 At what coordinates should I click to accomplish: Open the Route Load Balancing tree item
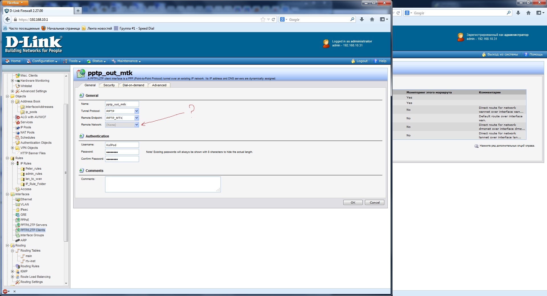pos(35,277)
